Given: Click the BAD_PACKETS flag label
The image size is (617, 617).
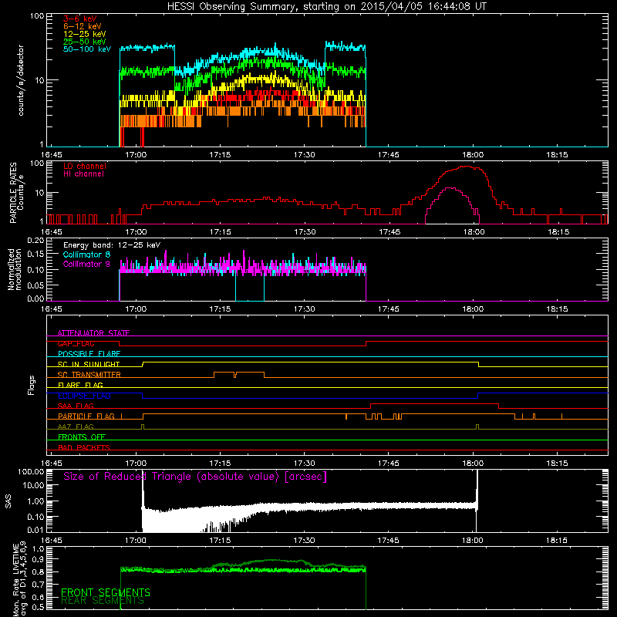Looking at the screenshot, I should [84, 448].
